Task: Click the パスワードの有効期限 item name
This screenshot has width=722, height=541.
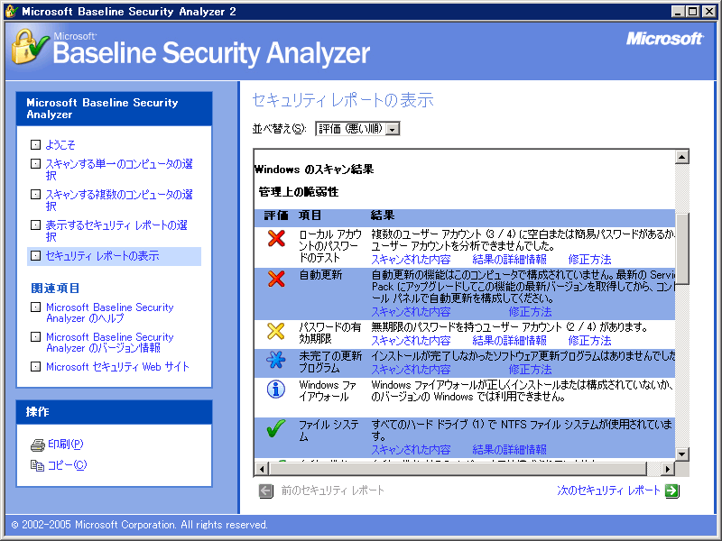Action: click(x=329, y=333)
